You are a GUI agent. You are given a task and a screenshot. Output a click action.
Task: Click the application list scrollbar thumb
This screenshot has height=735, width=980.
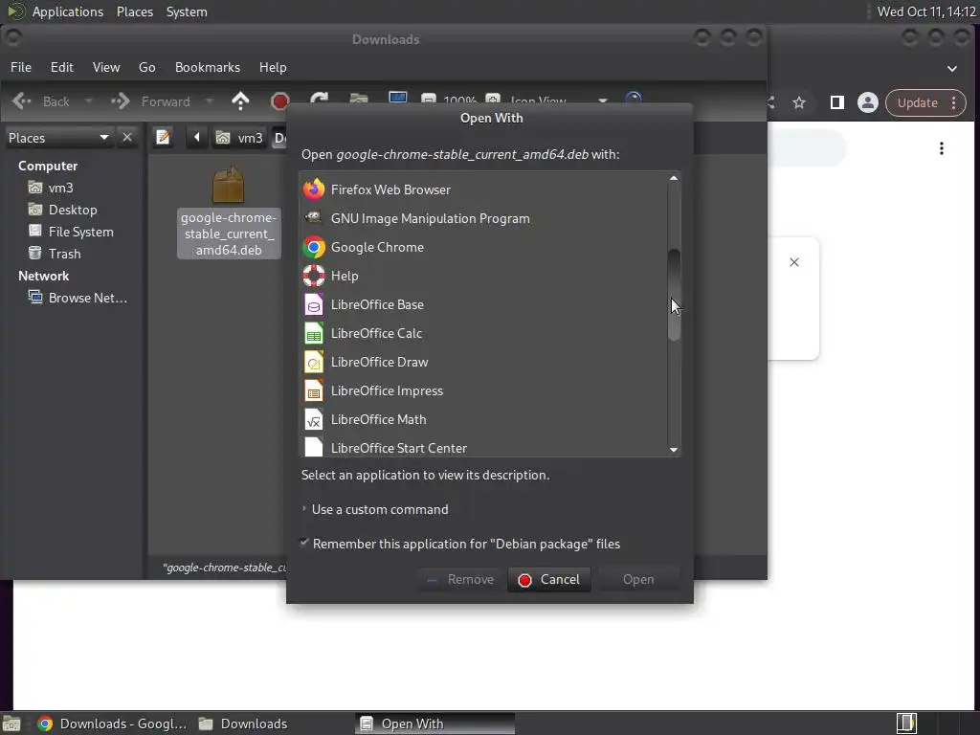pos(673,295)
